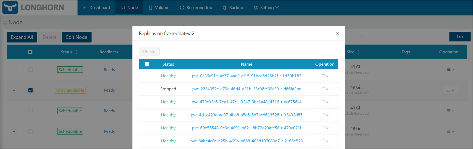Image resolution: width=473 pixels, height=149 pixels.
Task: Uncheck the Unschedulable node's checkbox
Action: (x=30, y=90)
